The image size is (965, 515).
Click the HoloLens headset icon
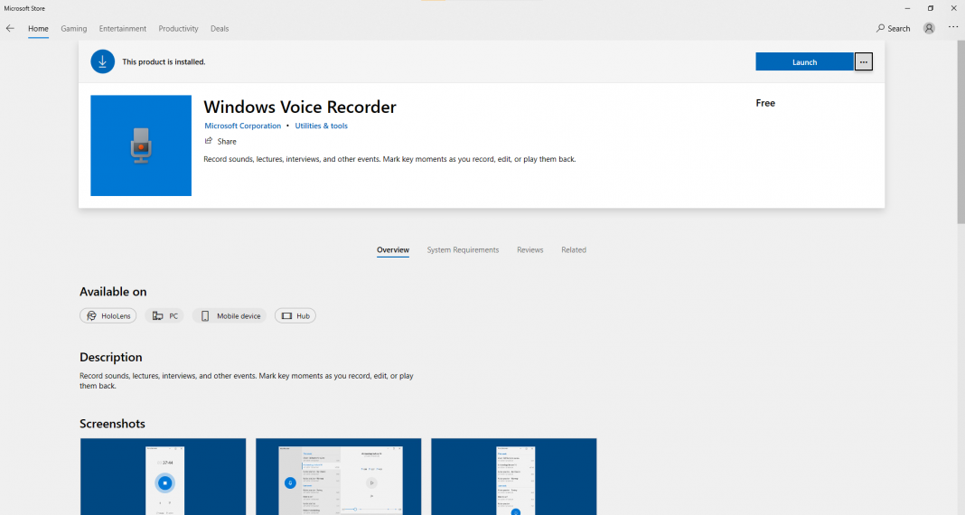pyautogui.click(x=91, y=315)
